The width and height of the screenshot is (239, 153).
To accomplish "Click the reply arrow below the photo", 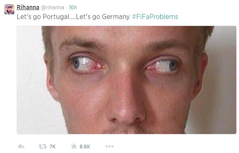I will [21, 146].
